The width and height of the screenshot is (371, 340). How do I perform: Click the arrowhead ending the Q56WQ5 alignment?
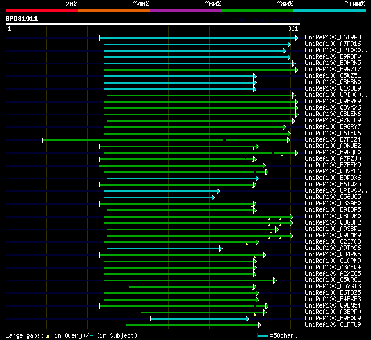[x=213, y=197]
